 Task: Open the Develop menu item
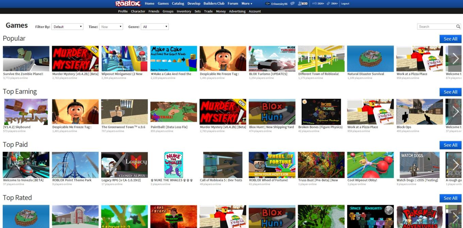click(x=194, y=3)
